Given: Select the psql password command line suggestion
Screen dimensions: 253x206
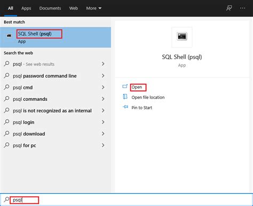Looking at the screenshot, I should click(x=54, y=76).
